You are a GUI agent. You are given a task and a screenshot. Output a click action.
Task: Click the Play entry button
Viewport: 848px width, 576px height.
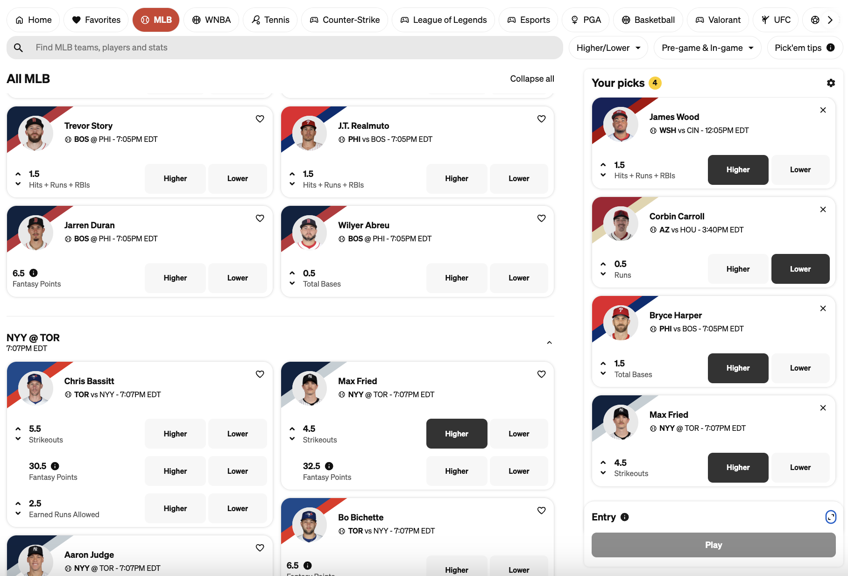tap(714, 545)
